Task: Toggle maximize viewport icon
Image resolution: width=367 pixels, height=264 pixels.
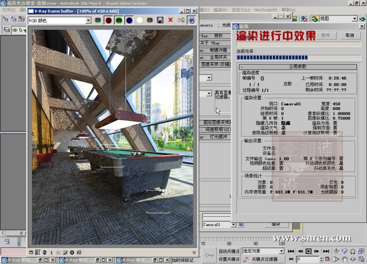Action: [x=361, y=259]
